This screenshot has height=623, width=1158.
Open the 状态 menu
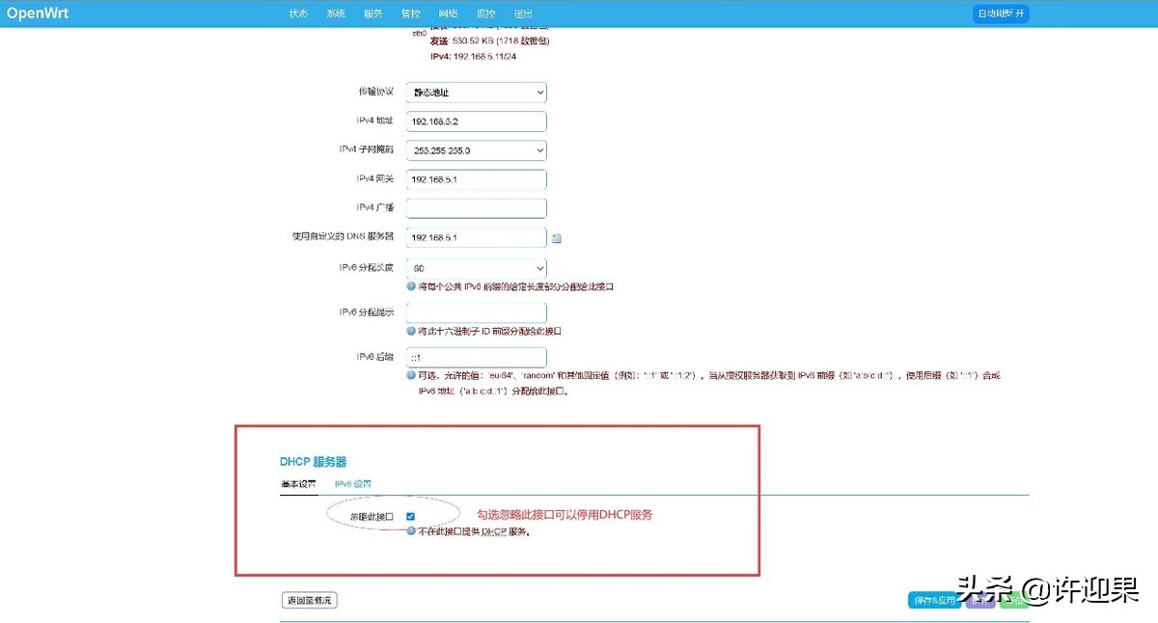(297, 13)
